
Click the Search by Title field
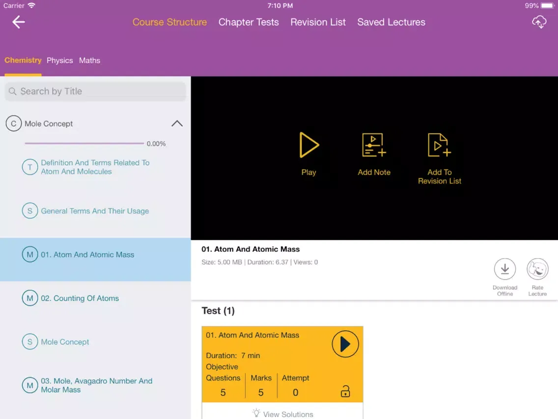click(95, 91)
